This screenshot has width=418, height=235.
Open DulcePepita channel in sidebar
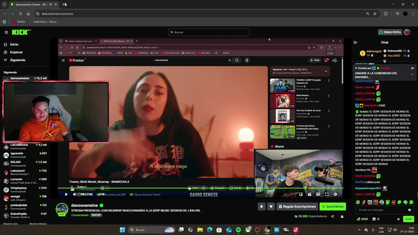(x=25, y=215)
